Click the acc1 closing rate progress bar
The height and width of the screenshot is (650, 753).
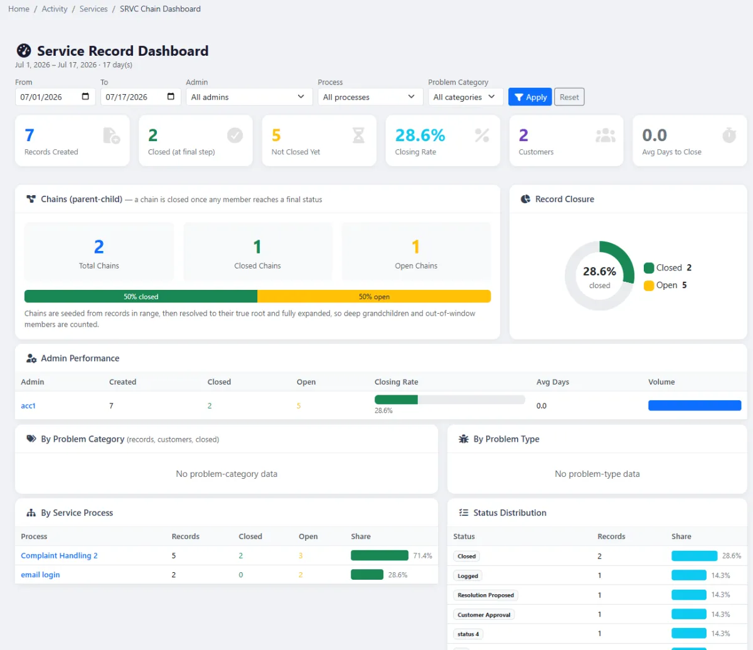tap(450, 400)
